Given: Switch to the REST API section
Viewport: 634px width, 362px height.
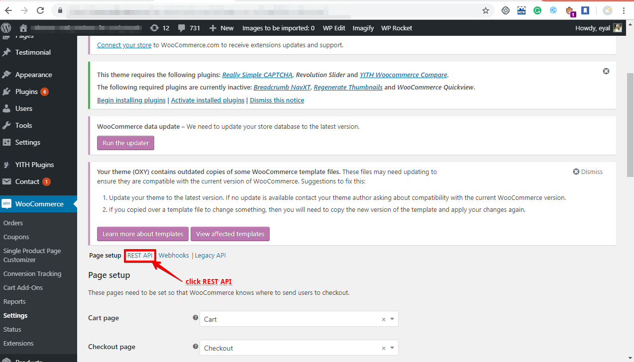Looking at the screenshot, I should [140, 255].
